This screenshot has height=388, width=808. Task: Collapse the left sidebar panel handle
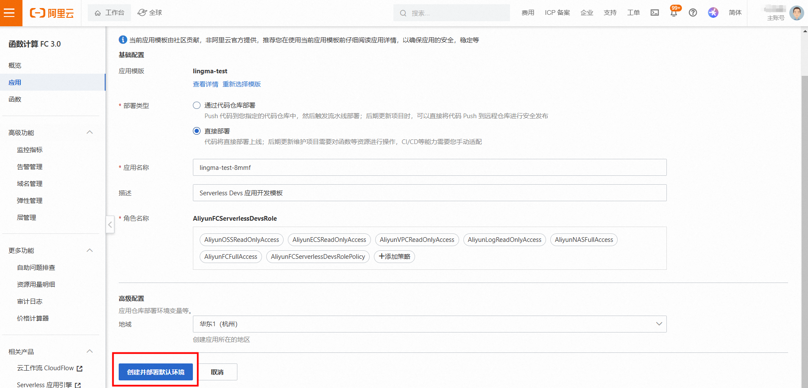[x=110, y=224]
